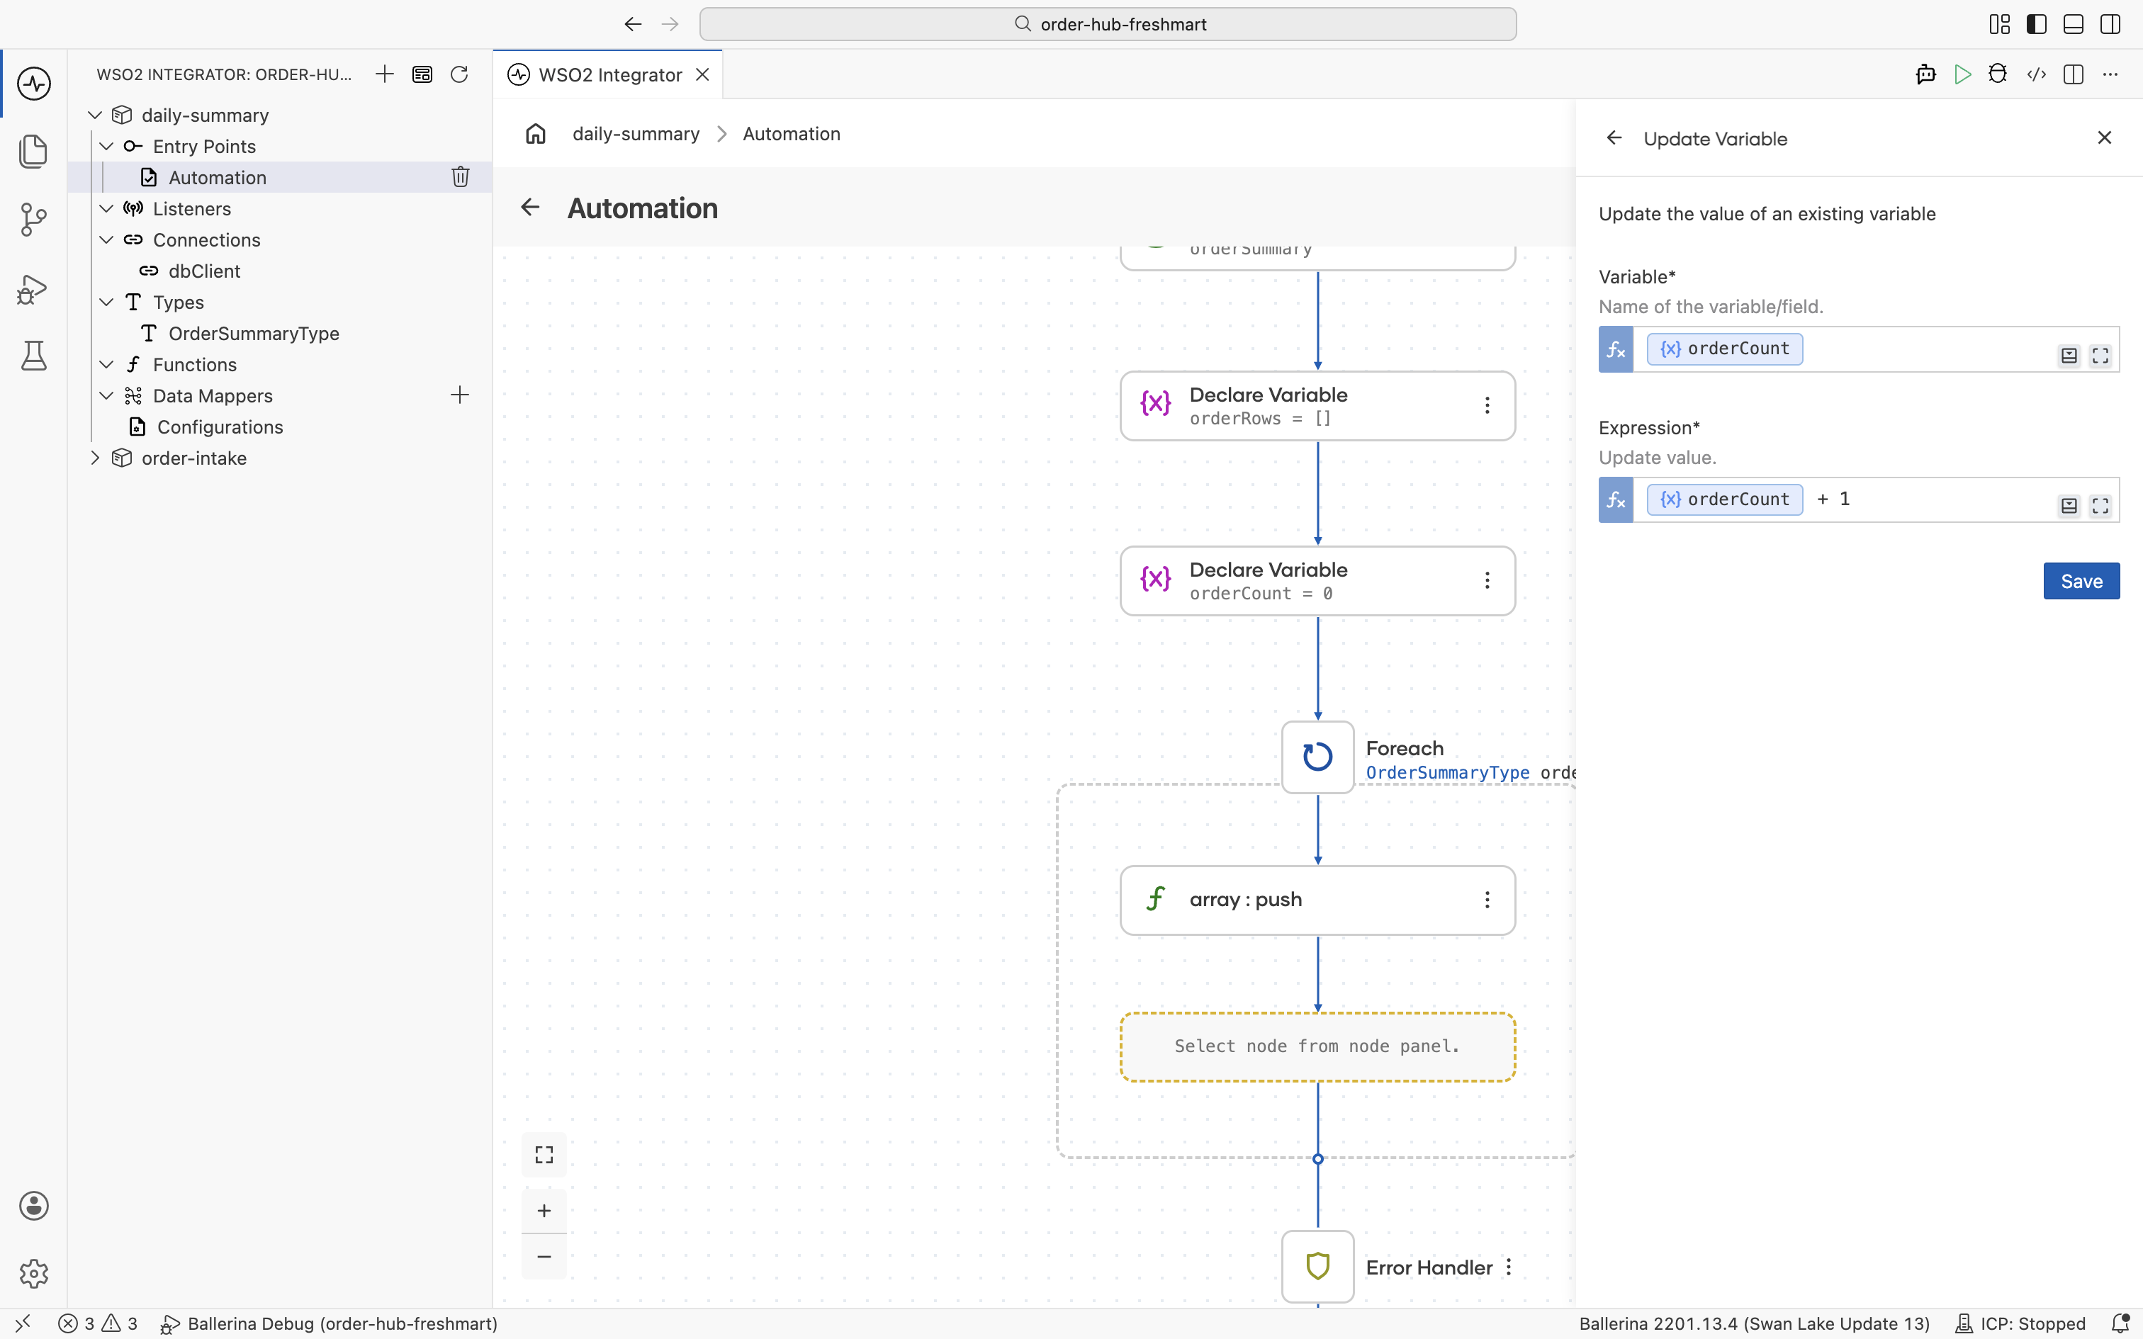
Task: Select the WSO2 Integrator editor tab
Action: point(608,74)
